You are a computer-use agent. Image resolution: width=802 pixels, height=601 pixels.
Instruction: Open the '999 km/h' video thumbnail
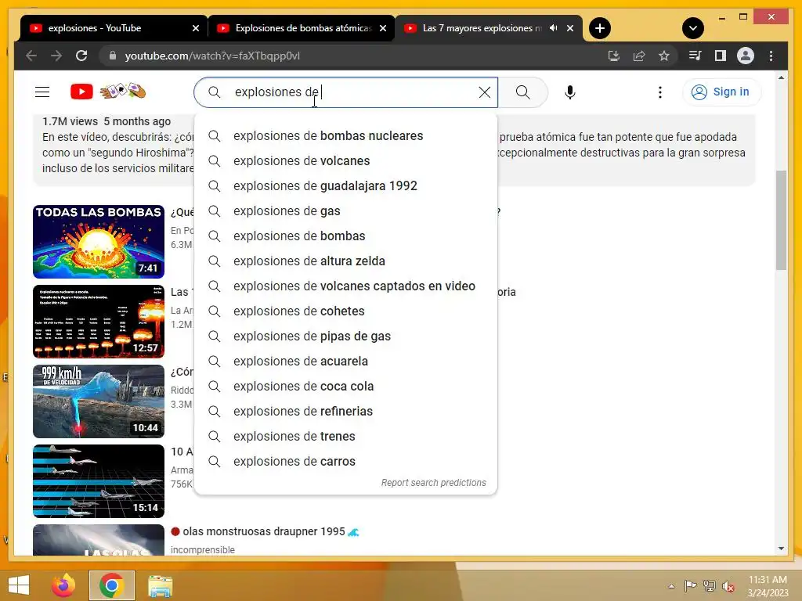pyautogui.click(x=99, y=401)
